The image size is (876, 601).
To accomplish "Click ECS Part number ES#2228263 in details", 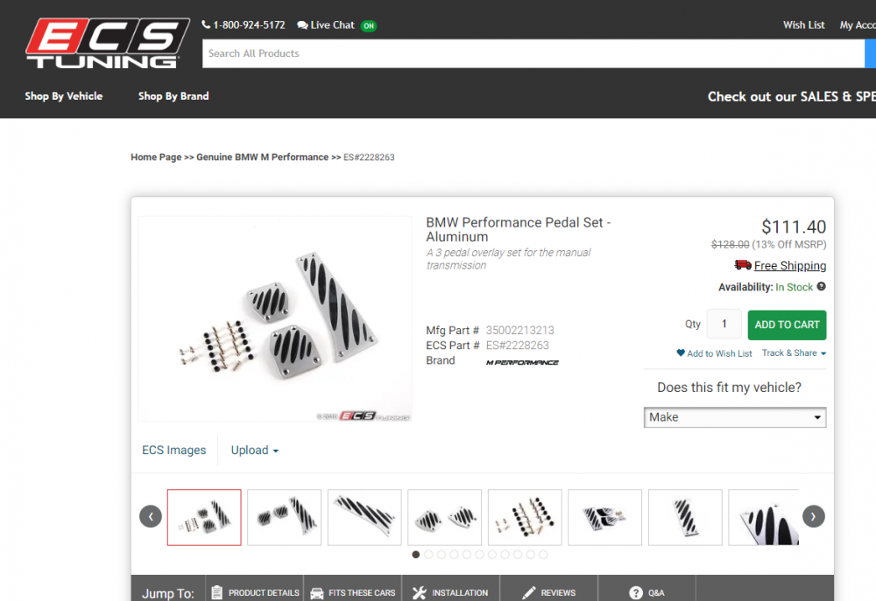I will (x=518, y=346).
